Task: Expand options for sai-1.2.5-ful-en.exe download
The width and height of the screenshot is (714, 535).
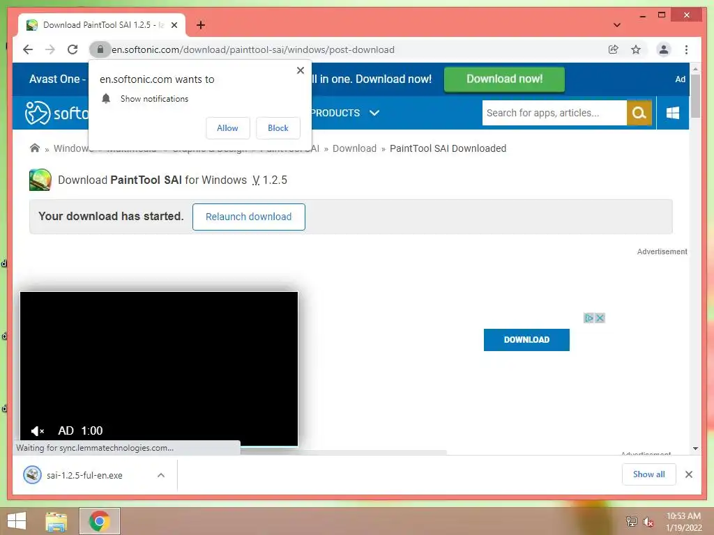Action: 161,475
